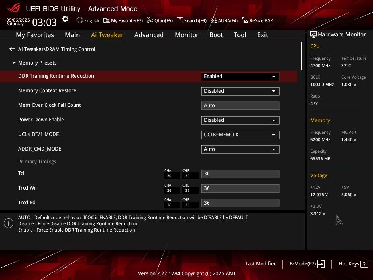Toggle ReSize BAR icon
Screen dimensions: 373x280
245,20
